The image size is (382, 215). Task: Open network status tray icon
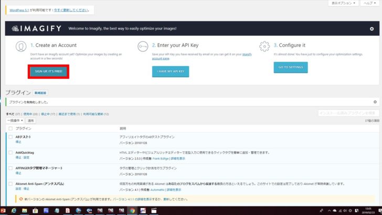coord(340,211)
